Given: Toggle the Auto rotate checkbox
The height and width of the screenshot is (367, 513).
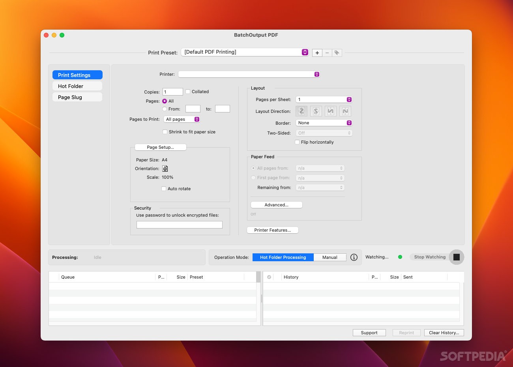Looking at the screenshot, I should tap(164, 189).
